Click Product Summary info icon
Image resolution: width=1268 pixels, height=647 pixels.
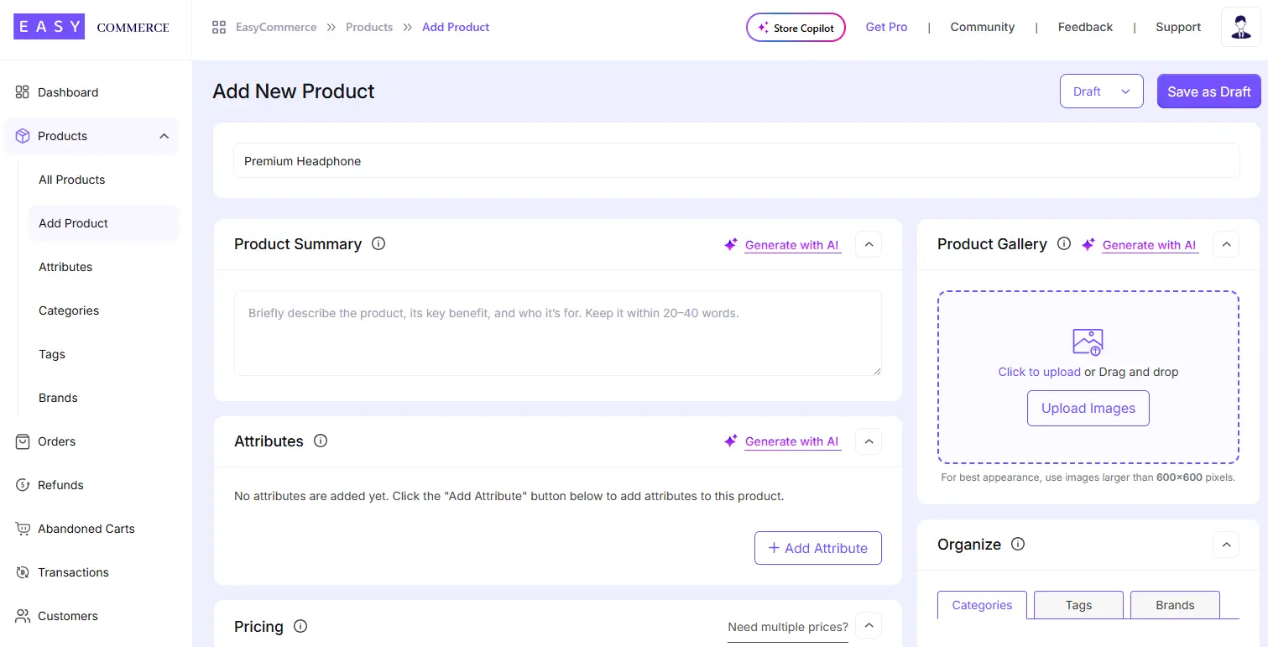coord(378,243)
